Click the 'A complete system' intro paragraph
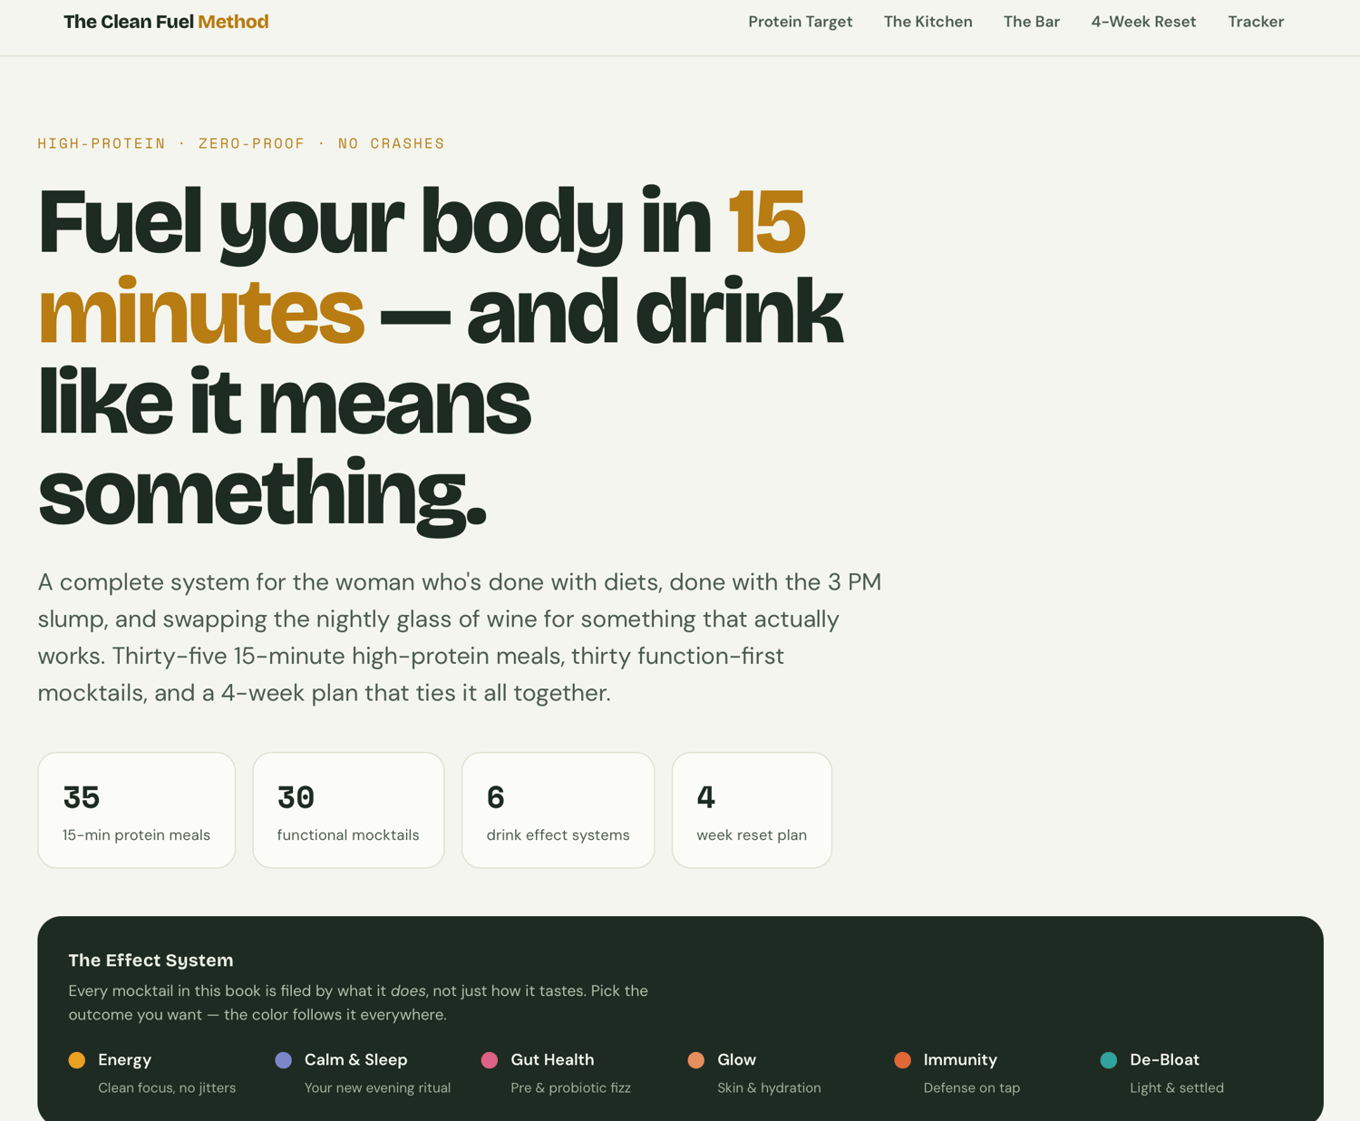The width and height of the screenshot is (1360, 1121). pyautogui.click(x=460, y=638)
